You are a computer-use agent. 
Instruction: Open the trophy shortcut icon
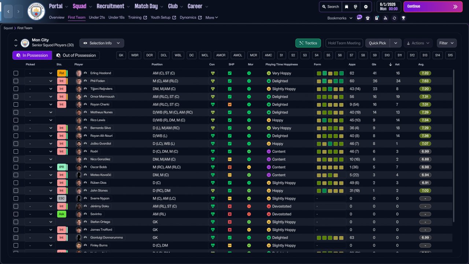pos(403,18)
